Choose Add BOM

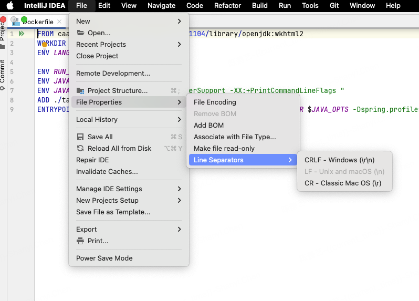(x=243, y=125)
